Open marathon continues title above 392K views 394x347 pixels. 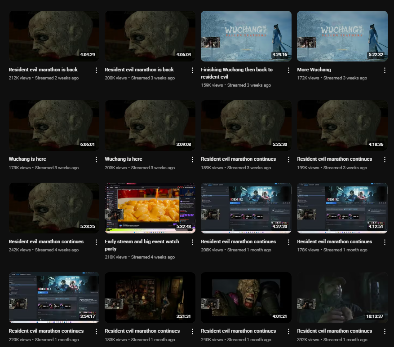tap(334, 331)
